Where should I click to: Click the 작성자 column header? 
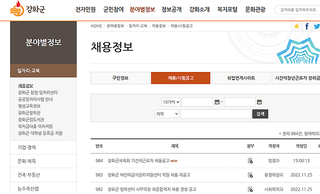pos(274,146)
